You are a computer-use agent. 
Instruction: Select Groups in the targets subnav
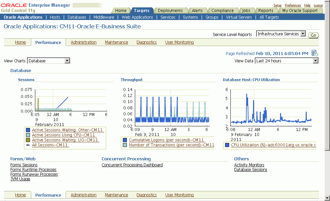(212, 17)
